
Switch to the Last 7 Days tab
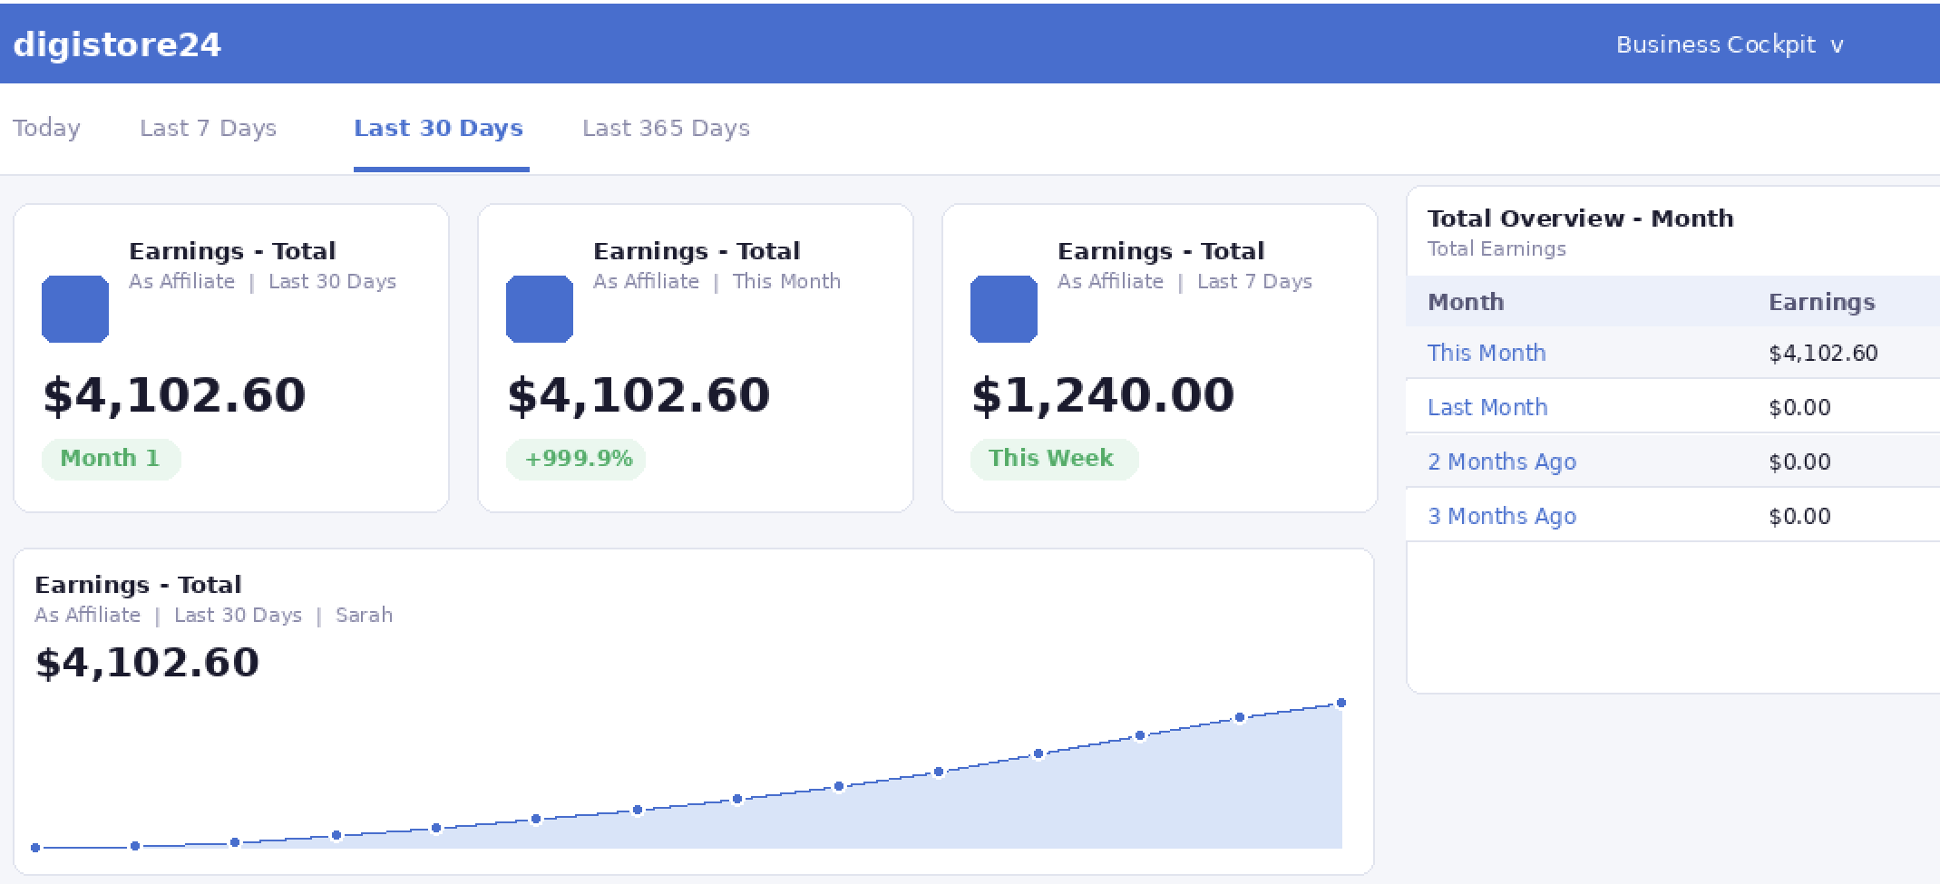tap(208, 128)
